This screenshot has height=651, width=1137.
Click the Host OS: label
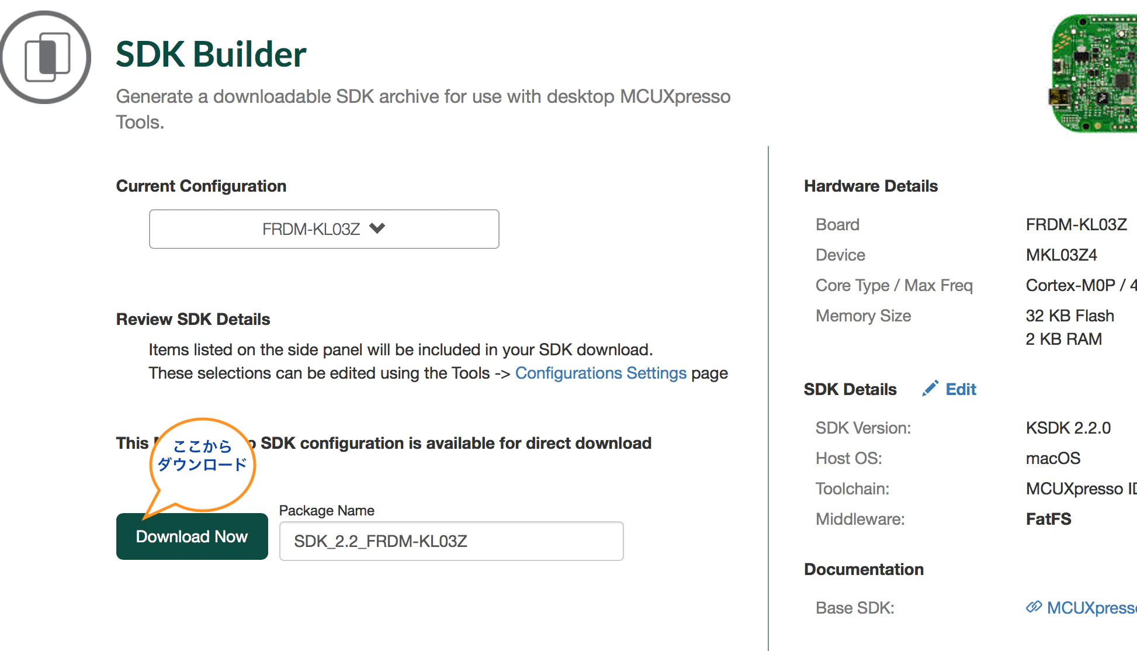point(848,458)
